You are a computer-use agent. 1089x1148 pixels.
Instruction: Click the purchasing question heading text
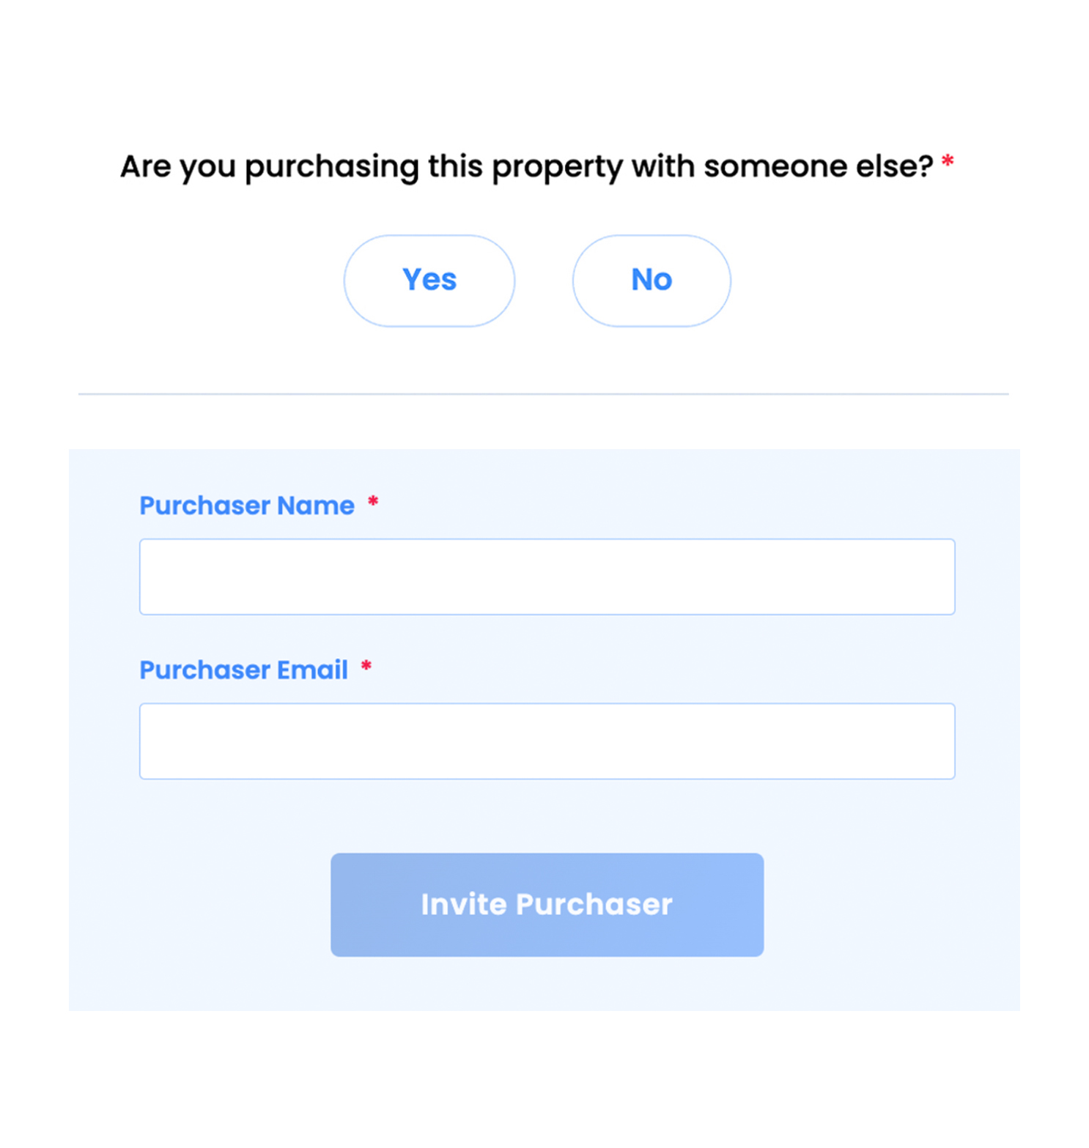526,166
